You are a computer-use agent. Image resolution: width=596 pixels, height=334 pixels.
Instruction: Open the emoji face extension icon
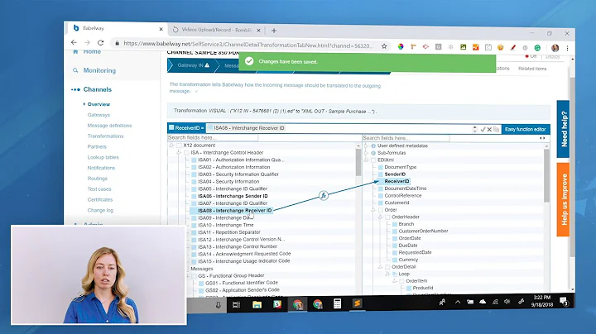coord(500,47)
